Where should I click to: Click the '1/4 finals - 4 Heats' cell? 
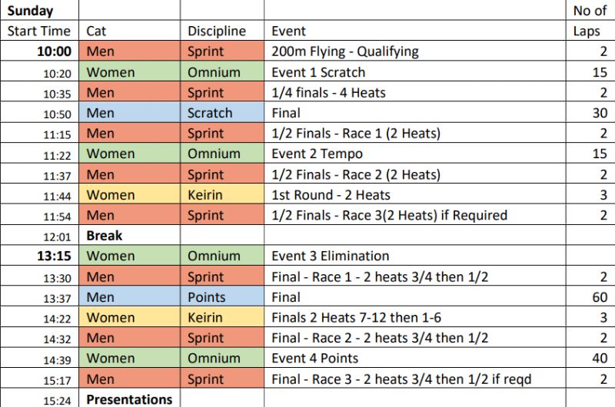tap(415, 92)
